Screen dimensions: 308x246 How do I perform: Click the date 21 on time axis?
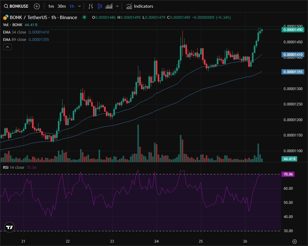[x=23, y=241]
